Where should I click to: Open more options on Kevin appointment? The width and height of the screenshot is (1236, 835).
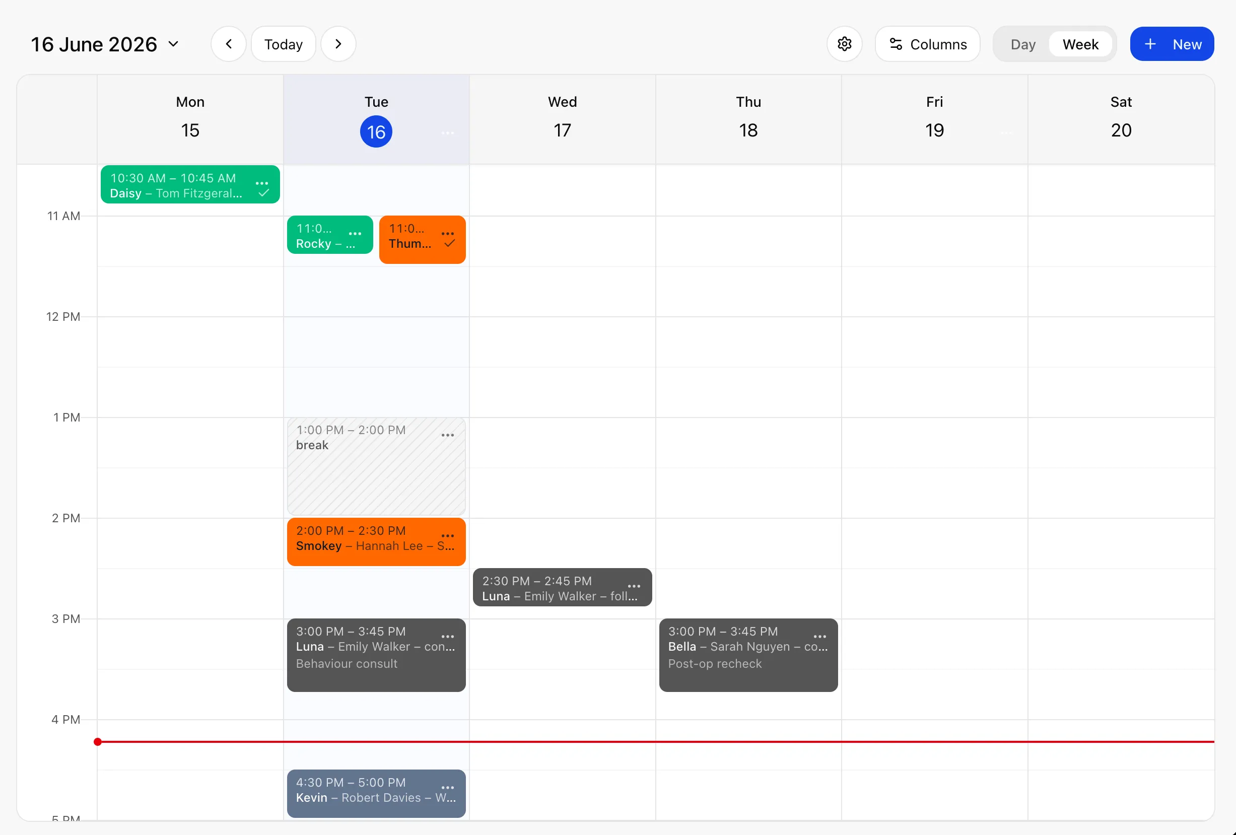pyautogui.click(x=448, y=788)
